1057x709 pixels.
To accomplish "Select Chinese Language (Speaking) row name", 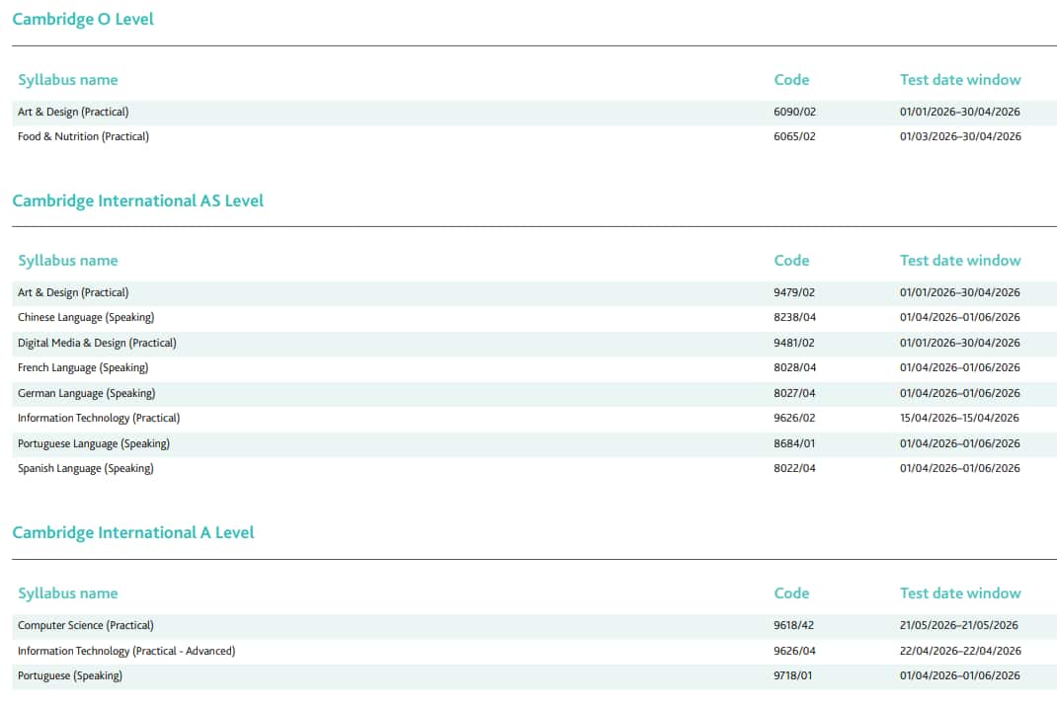I will [x=86, y=317].
